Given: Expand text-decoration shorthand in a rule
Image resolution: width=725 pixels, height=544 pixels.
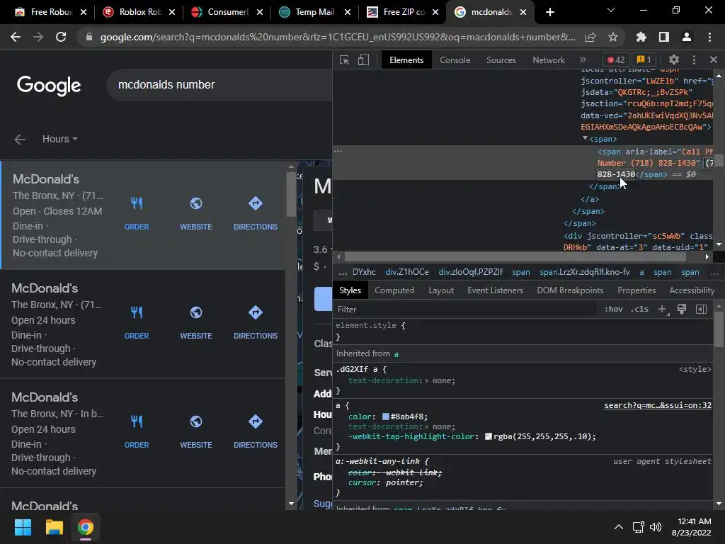Looking at the screenshot, I should pyautogui.click(x=427, y=426).
